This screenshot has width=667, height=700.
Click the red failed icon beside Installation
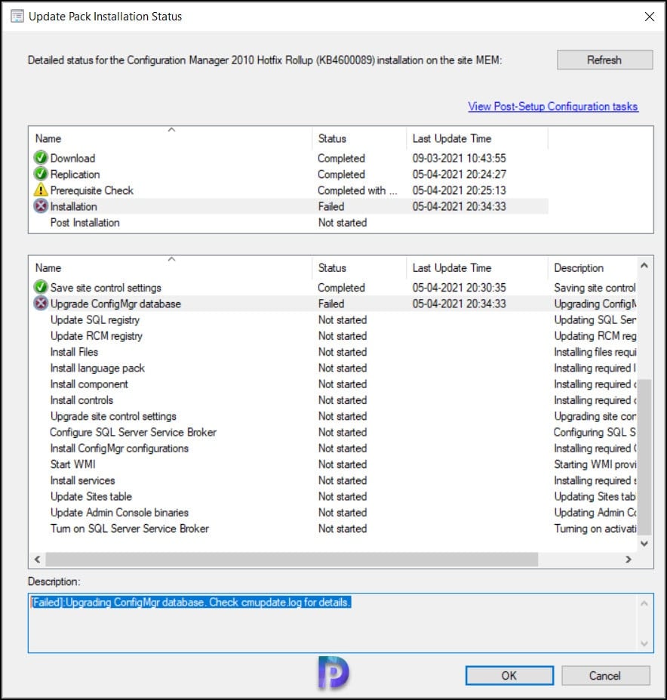click(41, 206)
